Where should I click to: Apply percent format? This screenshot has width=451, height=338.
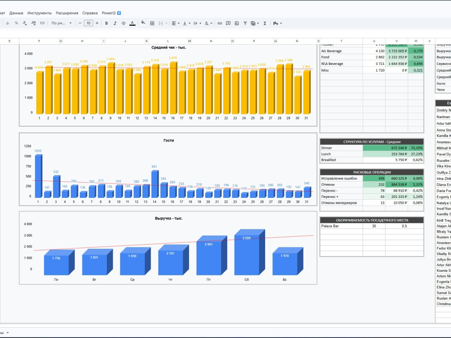(16, 23)
